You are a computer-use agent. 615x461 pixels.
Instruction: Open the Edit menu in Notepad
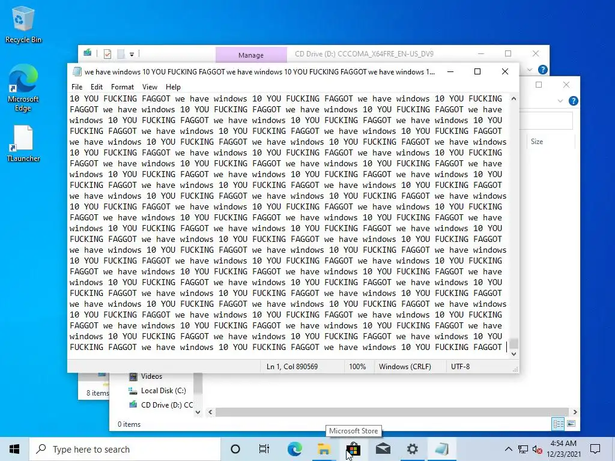(x=97, y=87)
